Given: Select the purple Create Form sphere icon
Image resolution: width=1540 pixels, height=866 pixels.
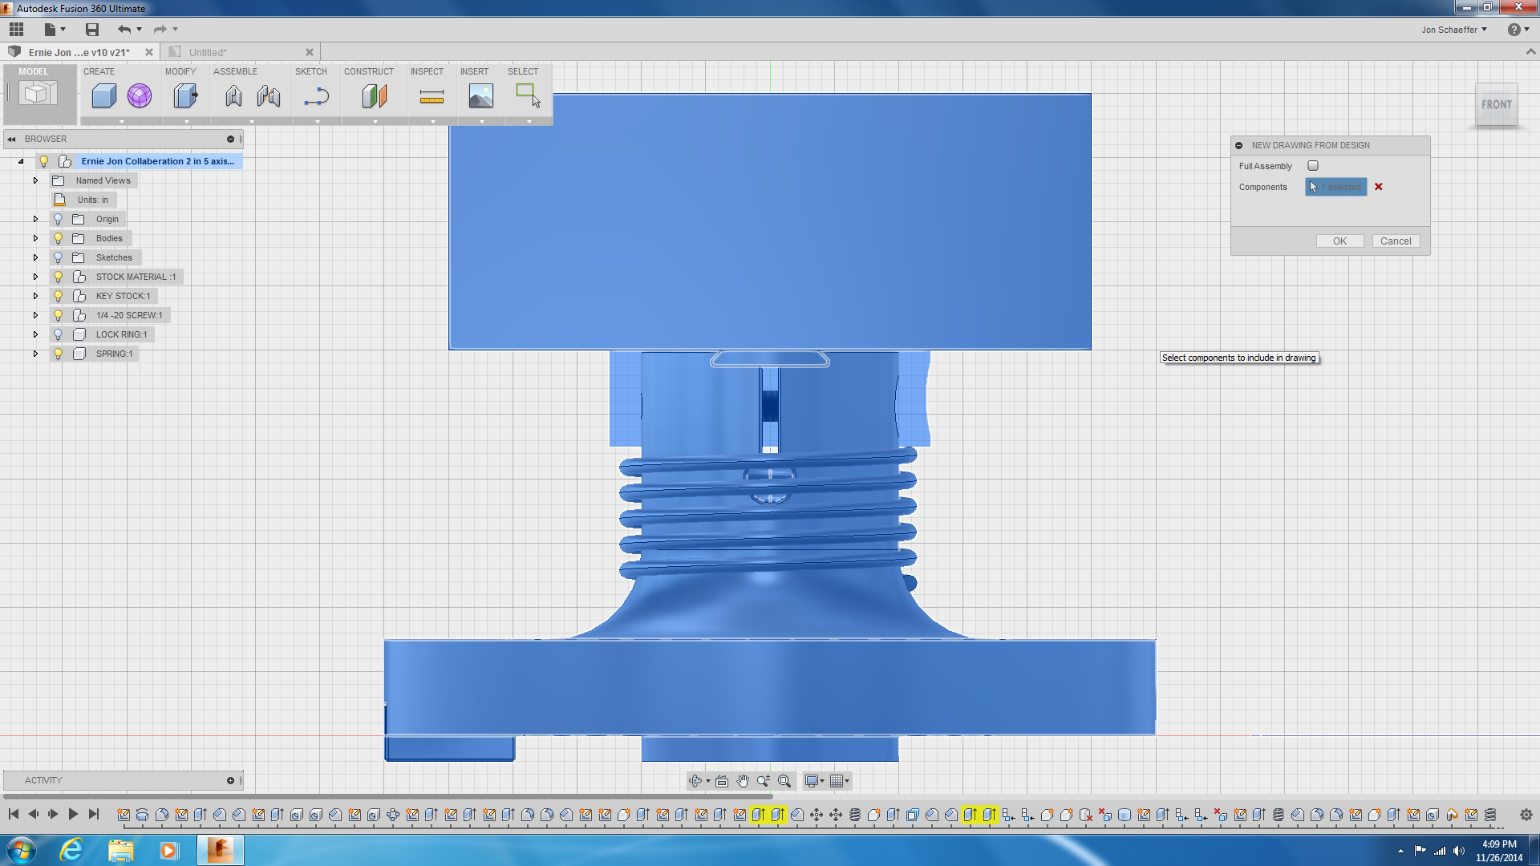Looking at the screenshot, I should point(140,96).
